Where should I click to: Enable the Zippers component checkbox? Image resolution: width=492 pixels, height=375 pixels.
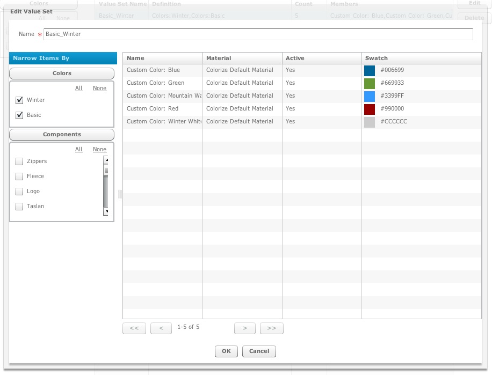pos(19,161)
